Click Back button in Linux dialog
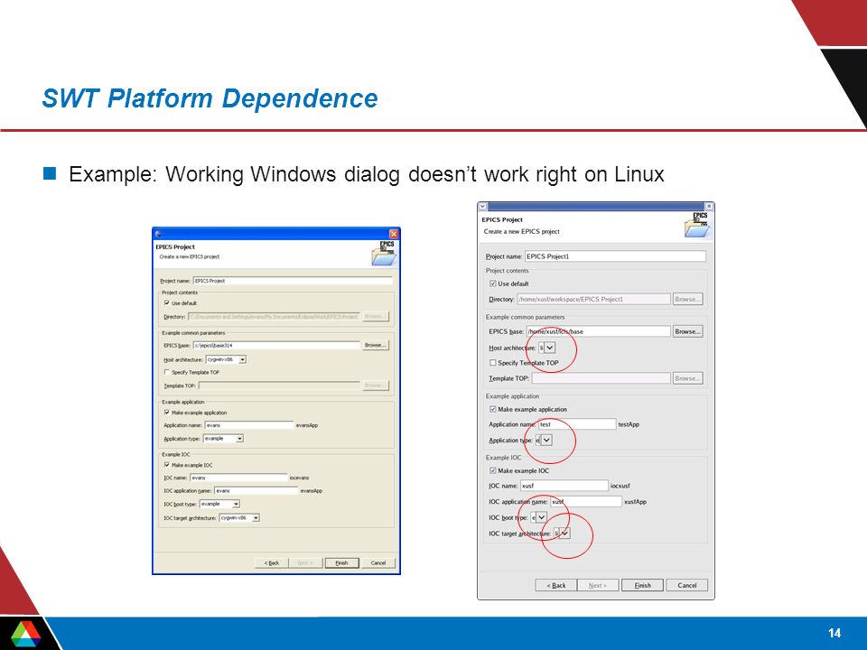Image resolution: width=867 pixels, height=650 pixels. [x=555, y=585]
